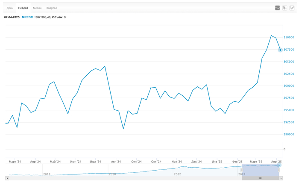Click the highlighted last data point marker

(x=280, y=50)
